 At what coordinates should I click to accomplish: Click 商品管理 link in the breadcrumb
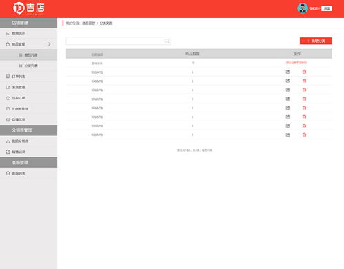tap(89, 23)
